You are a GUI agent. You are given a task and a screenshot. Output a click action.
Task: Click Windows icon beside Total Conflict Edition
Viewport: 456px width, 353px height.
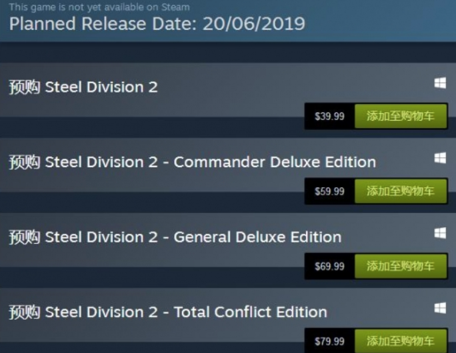coord(440,308)
